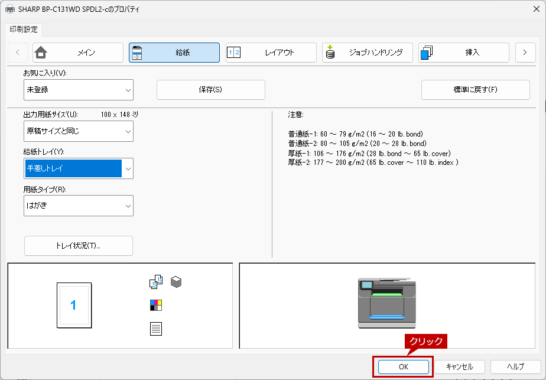Image resolution: width=546 pixels, height=380 pixels.
Task: Open the お気に入り favorites dropdown
Action: click(78, 90)
